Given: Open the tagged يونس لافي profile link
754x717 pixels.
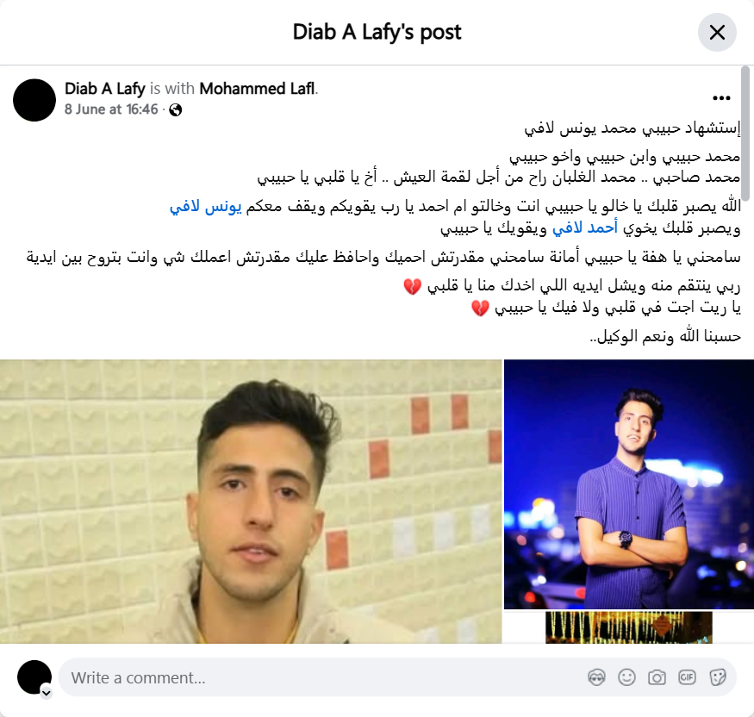Looking at the screenshot, I should point(205,206).
